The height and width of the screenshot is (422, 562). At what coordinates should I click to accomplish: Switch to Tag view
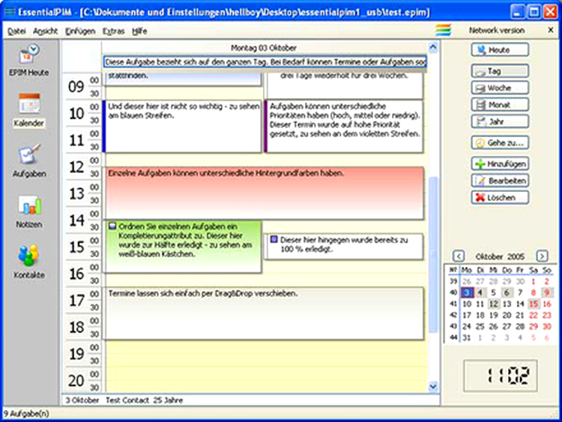500,71
